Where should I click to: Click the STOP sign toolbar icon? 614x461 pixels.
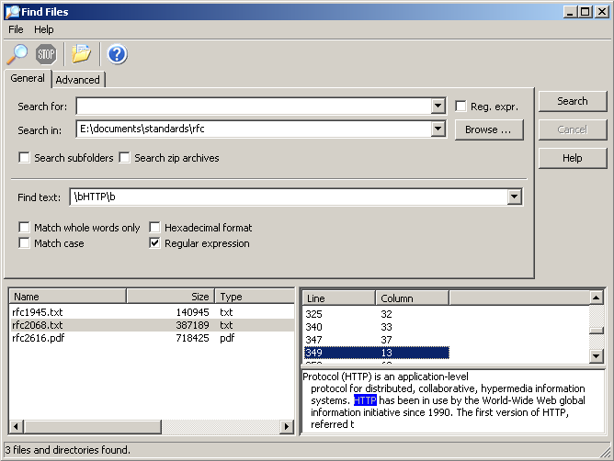46,54
